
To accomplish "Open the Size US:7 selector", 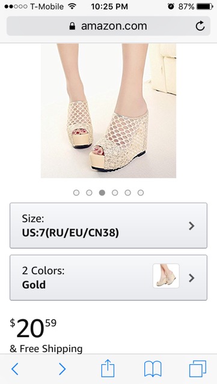I will [108, 226].
